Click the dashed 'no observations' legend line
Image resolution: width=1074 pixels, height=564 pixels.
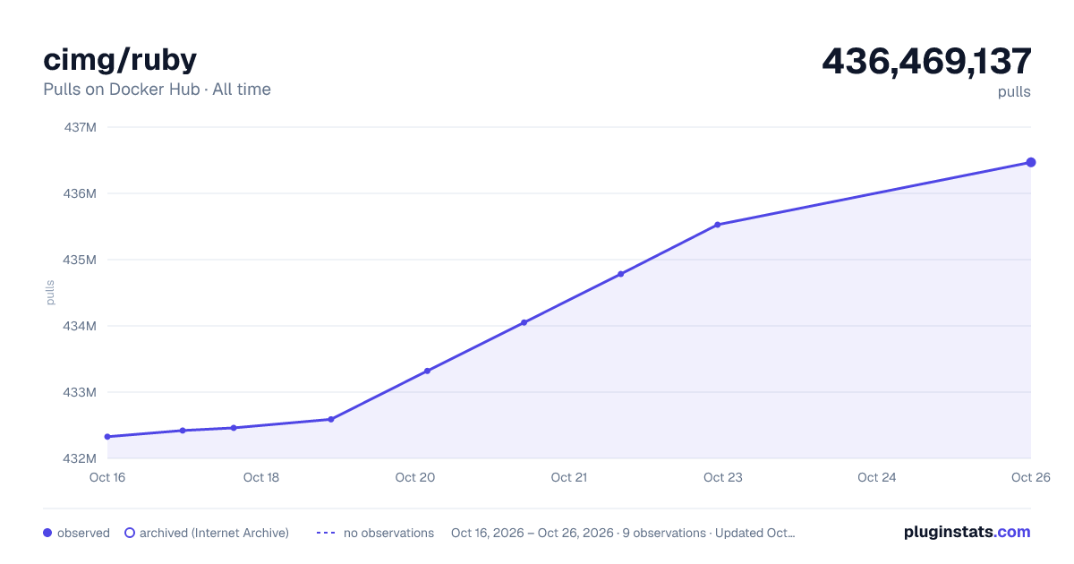coord(326,533)
